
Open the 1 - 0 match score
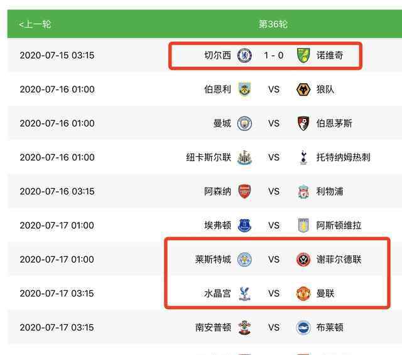click(x=274, y=55)
